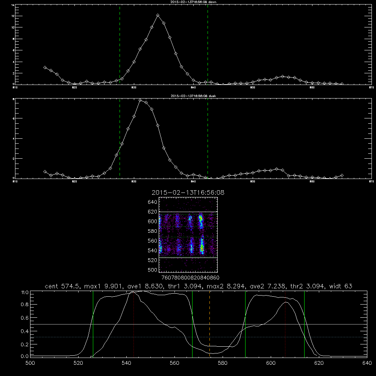
Task: Click right green dashed line in dusk plot
Action: point(208,138)
